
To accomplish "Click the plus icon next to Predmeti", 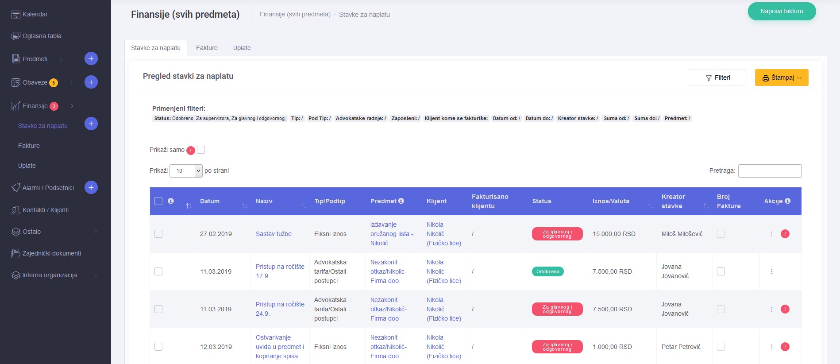I will point(91,58).
